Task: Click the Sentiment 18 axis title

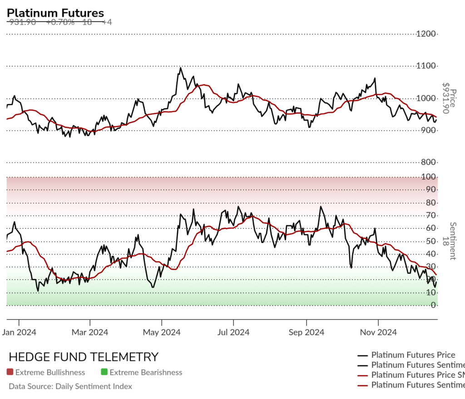Action: 449,241
